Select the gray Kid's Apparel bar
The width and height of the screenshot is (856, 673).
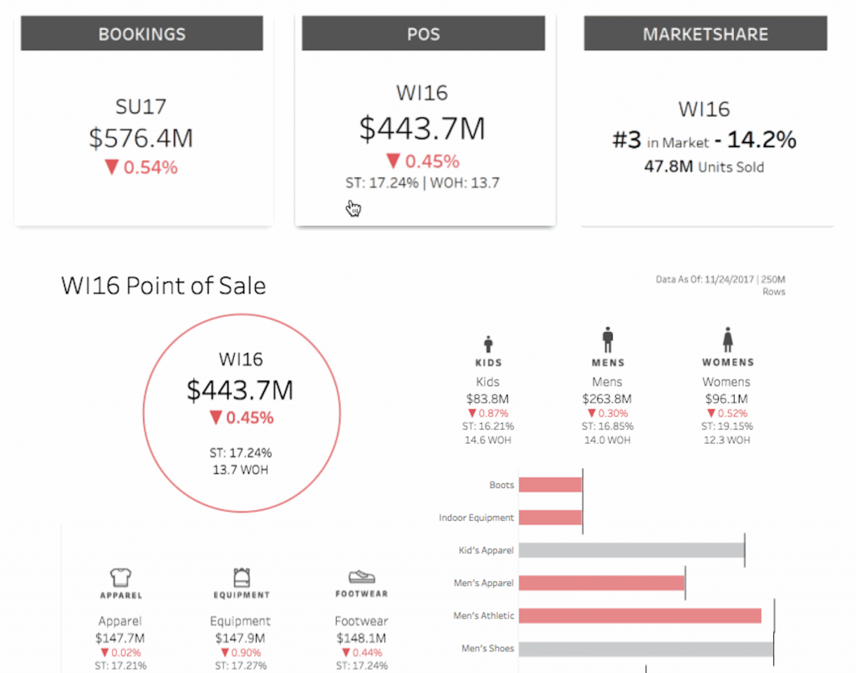pyautogui.click(x=632, y=550)
